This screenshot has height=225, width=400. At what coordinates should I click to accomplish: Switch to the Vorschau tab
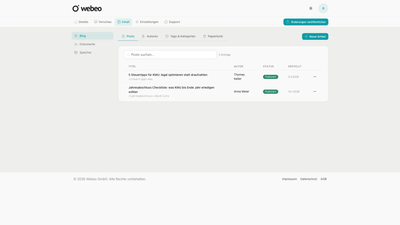pyautogui.click(x=103, y=22)
